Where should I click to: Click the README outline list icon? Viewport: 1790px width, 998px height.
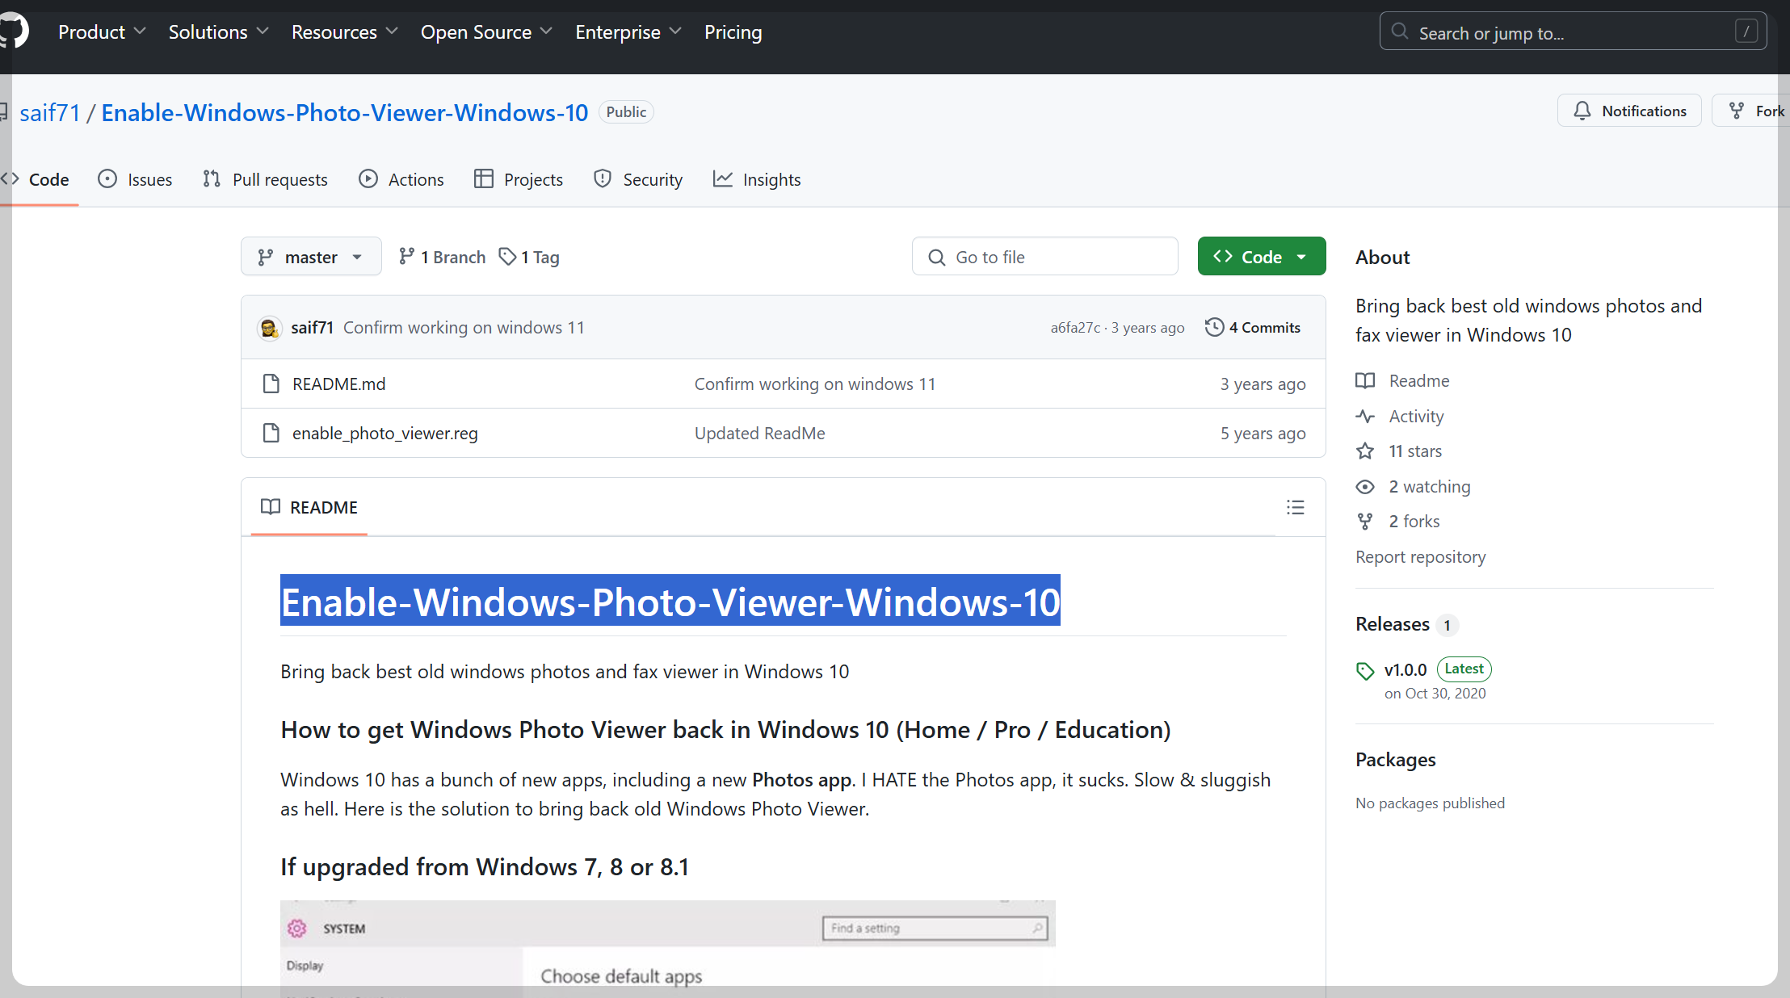(1295, 507)
